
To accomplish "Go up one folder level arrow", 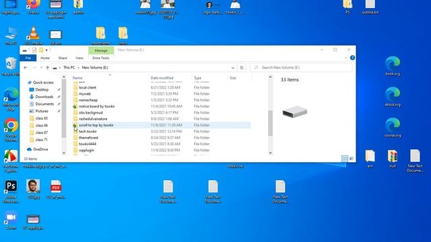I will pyautogui.click(x=48, y=67).
